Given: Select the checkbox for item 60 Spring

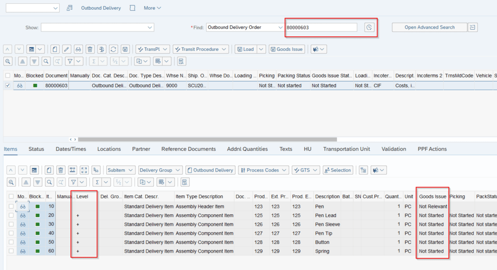Looking at the screenshot, I should [x=11, y=251].
